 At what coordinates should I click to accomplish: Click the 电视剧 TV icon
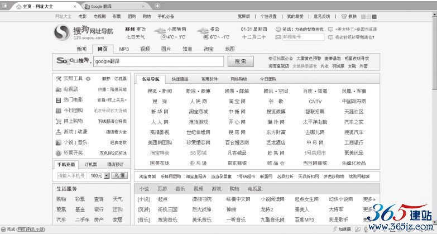click(58, 89)
